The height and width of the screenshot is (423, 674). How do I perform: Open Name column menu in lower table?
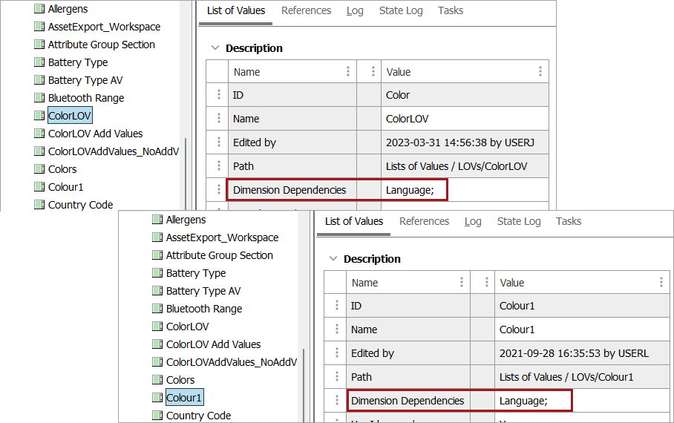pyautogui.click(x=462, y=283)
